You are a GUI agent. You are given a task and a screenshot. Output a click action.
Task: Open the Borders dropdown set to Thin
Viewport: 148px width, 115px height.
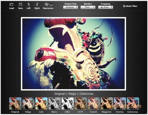pyautogui.click(x=88, y=7)
